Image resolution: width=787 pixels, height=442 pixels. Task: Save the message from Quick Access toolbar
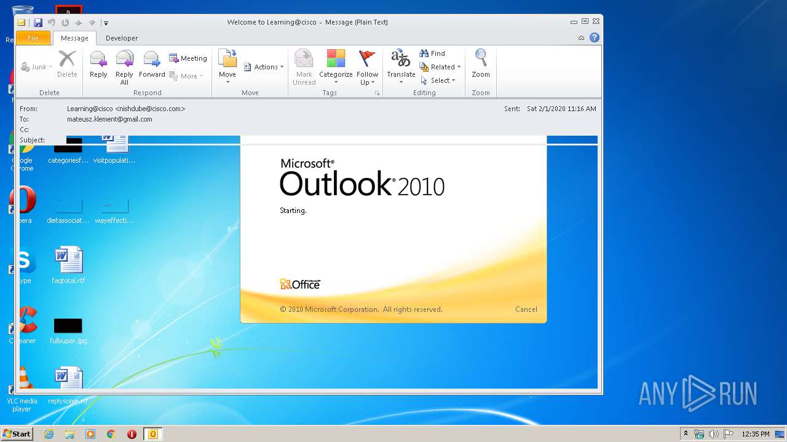pyautogui.click(x=38, y=23)
